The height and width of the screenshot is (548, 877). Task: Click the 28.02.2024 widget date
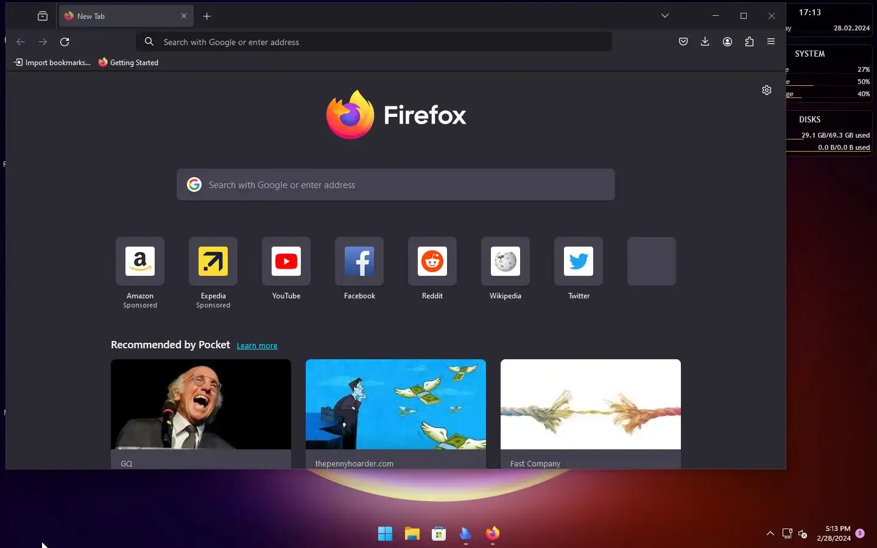(851, 28)
